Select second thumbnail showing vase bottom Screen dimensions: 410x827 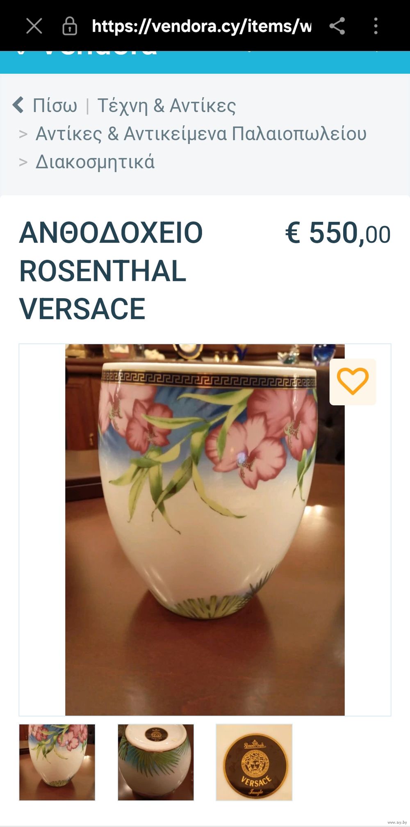point(156,762)
